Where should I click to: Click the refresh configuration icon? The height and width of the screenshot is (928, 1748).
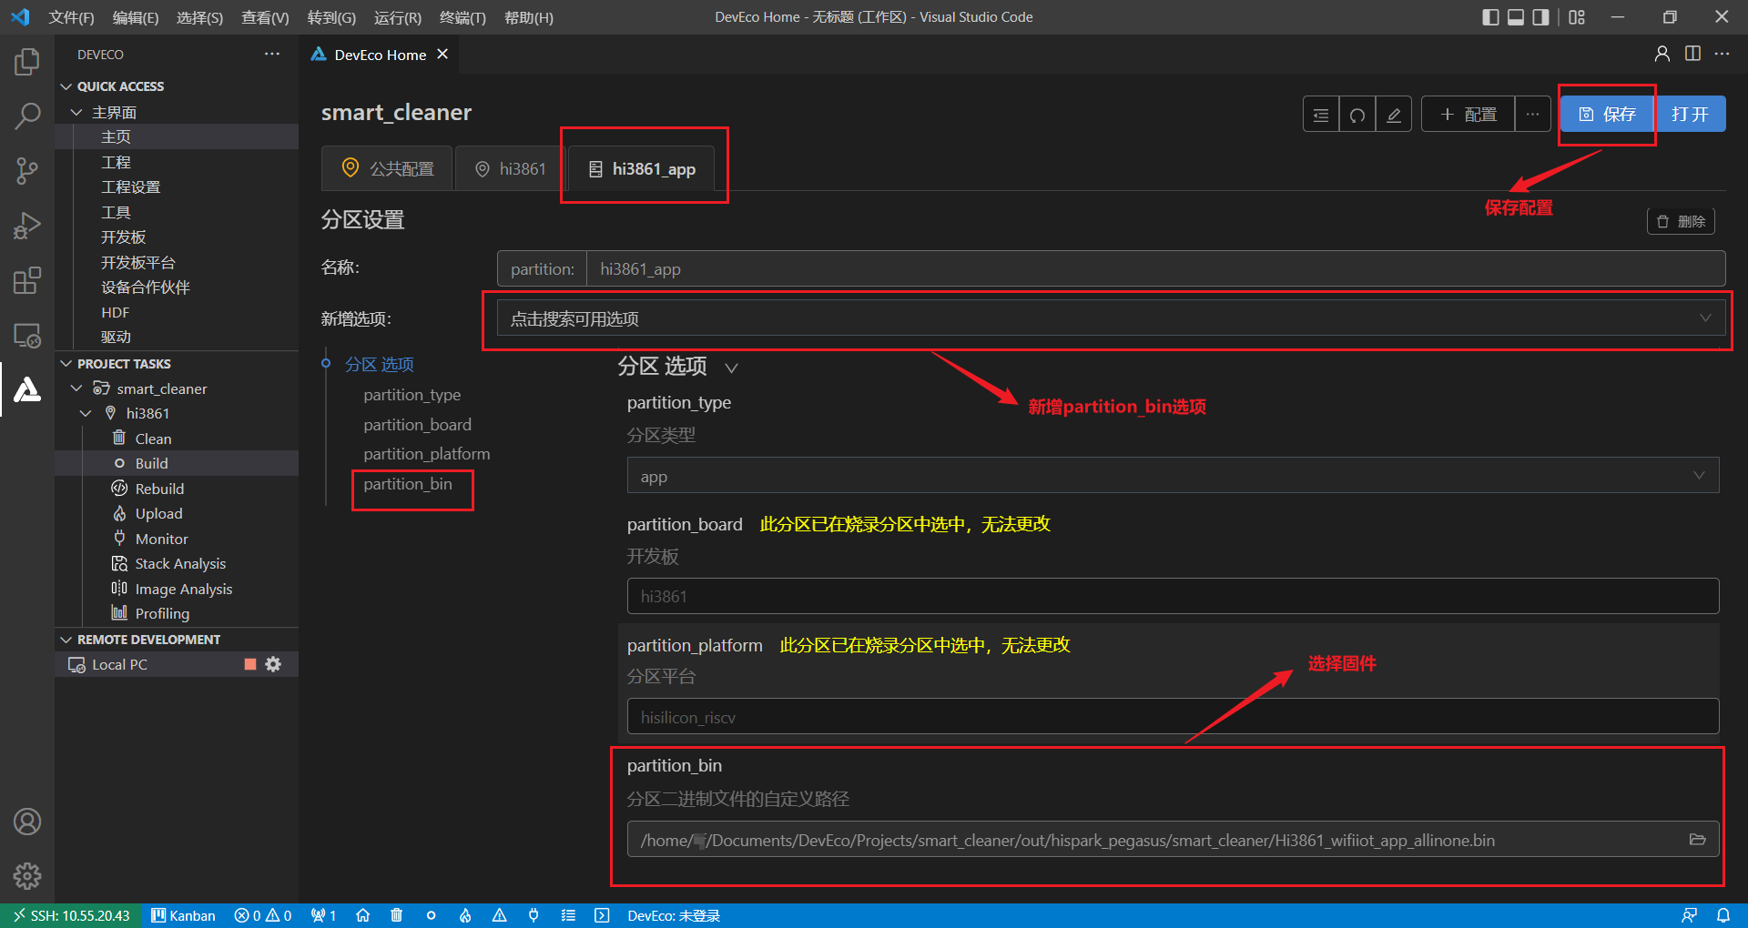point(1357,115)
